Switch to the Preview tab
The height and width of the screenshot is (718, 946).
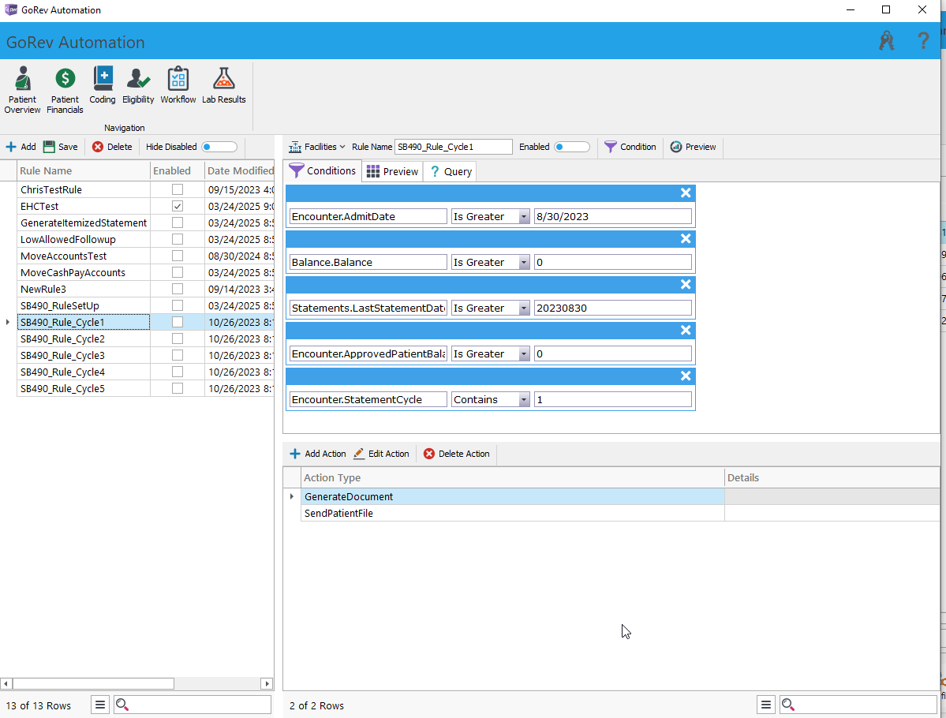click(x=392, y=172)
